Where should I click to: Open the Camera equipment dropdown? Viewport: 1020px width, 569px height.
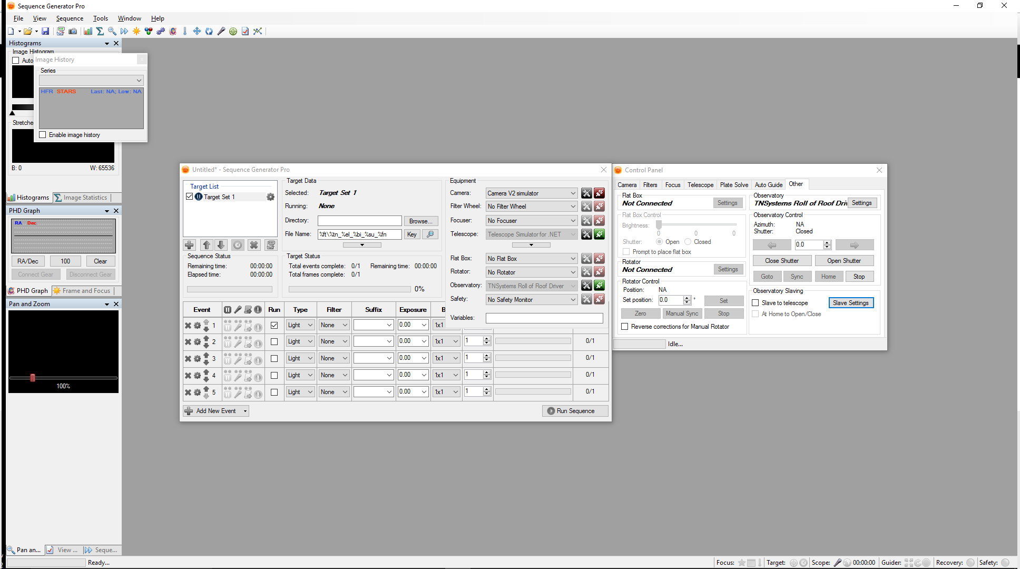[531, 193]
